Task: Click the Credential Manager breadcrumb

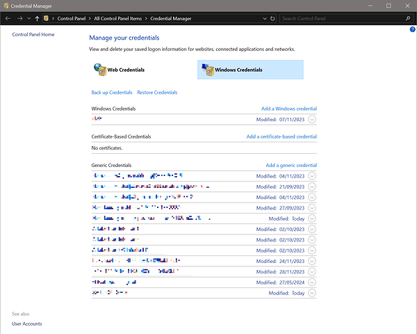Action: tap(171, 19)
